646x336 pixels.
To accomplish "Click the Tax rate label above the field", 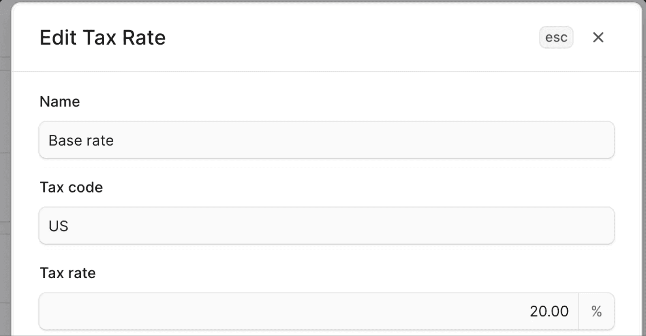I will (67, 273).
